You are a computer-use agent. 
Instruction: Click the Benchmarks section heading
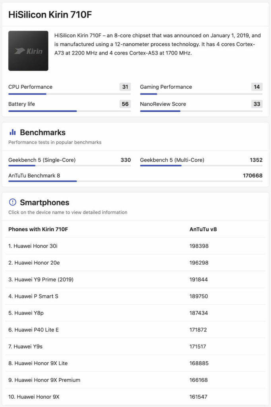coord(43,132)
